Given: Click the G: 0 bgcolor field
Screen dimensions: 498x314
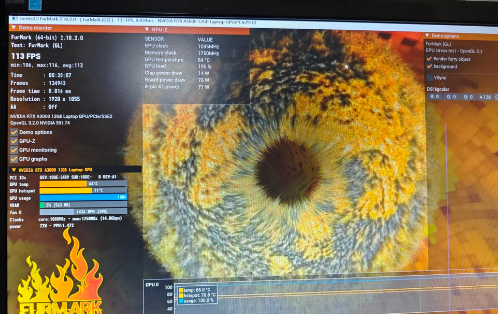Looking at the screenshot, I should tap(451, 97).
